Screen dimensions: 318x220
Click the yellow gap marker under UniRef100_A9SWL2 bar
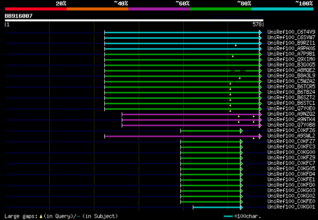tap(253, 138)
